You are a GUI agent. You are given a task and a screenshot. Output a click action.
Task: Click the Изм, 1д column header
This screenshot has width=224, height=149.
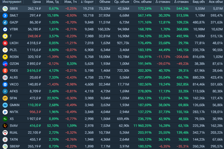(53, 2)
